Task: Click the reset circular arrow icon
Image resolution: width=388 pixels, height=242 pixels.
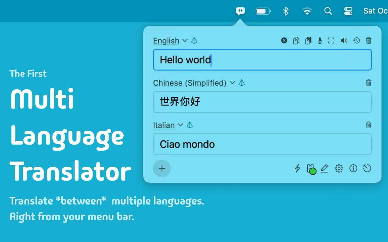Action: pyautogui.click(x=367, y=168)
